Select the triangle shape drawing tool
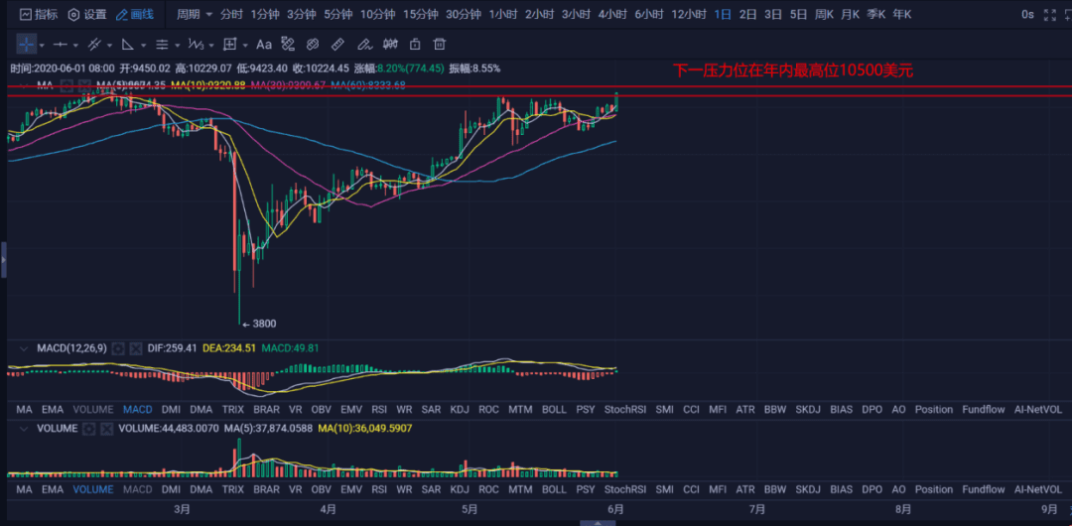The height and width of the screenshot is (526, 1072). pyautogui.click(x=128, y=45)
